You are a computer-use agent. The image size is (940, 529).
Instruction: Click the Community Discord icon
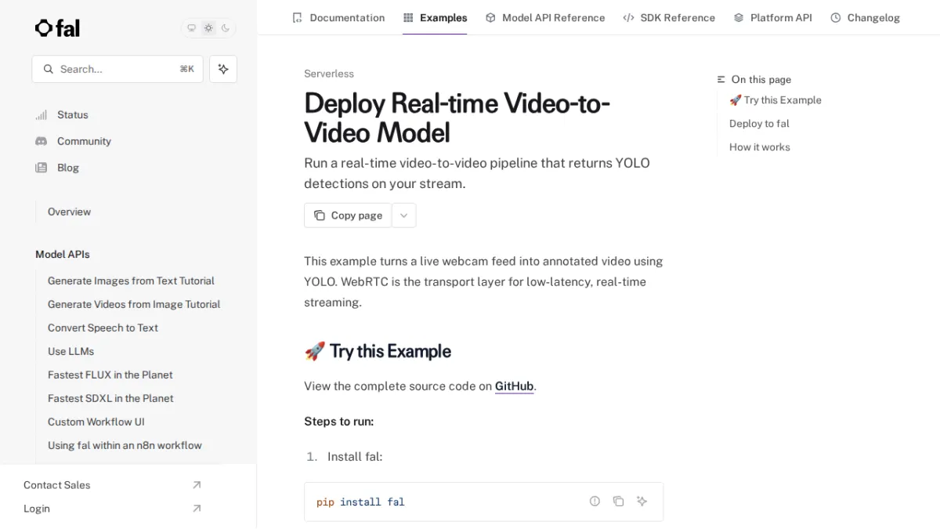(42, 141)
